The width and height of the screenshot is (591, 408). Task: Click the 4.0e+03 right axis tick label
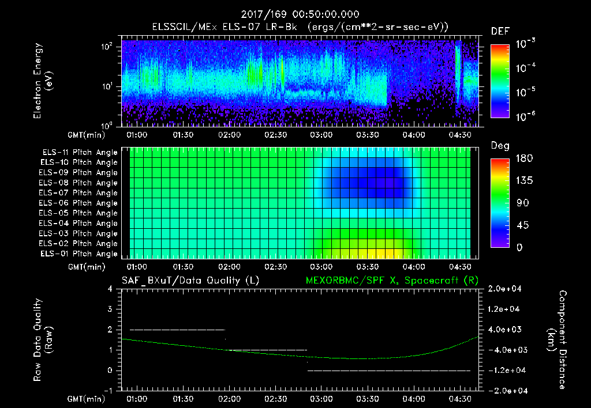(504, 329)
